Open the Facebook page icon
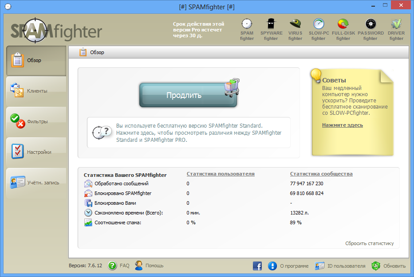414x277 pixels. [257, 265]
